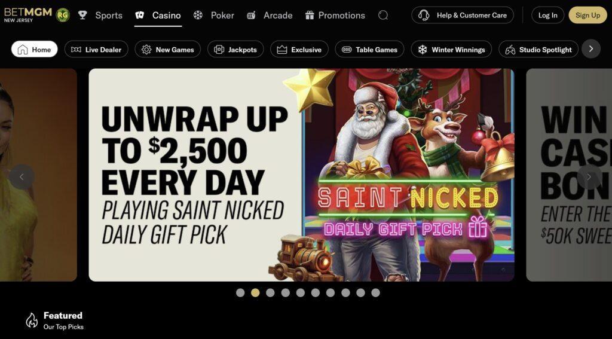Screen dimensions: 612x339
Task: Show previous banner with left arrow
Action: tap(22, 177)
